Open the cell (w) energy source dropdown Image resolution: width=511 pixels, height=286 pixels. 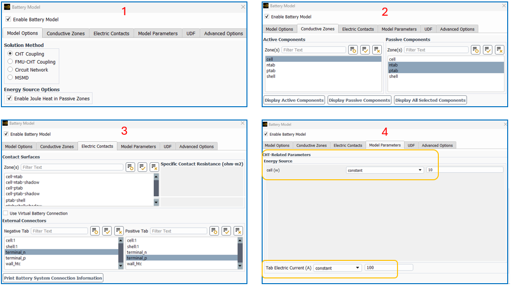pyautogui.click(x=385, y=170)
